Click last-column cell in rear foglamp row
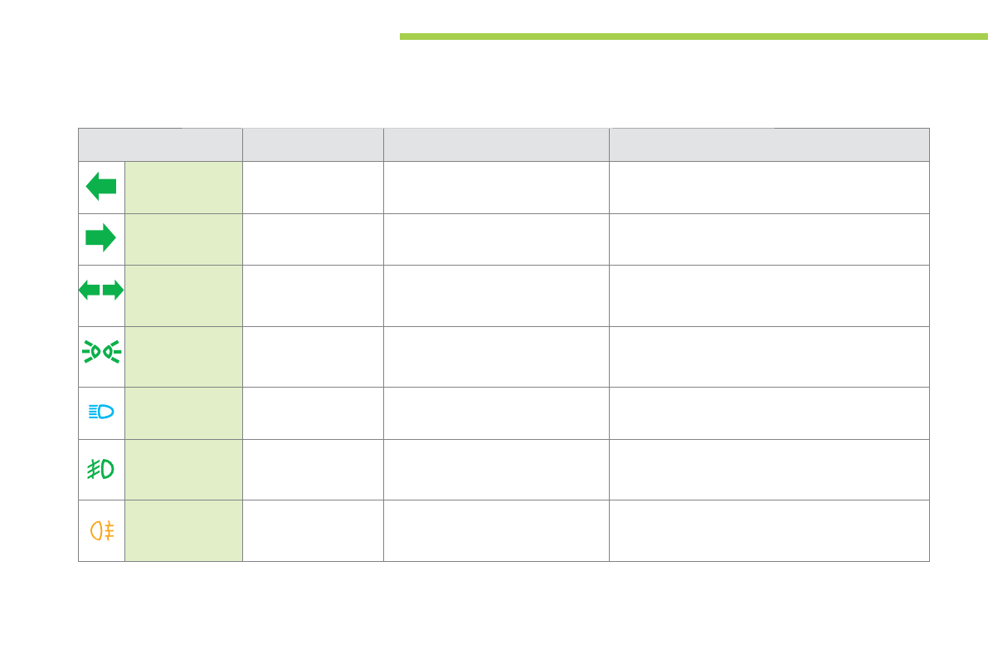988x659 pixels. [769, 530]
